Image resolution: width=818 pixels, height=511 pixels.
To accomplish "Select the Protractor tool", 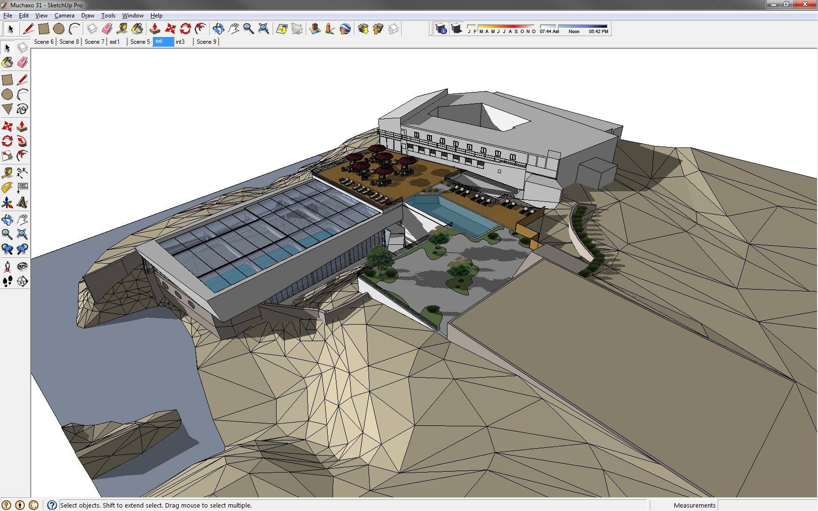I will tap(7, 187).
